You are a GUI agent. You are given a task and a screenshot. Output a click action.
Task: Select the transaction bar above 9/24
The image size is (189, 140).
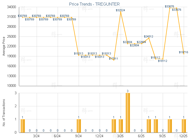click(x=79, y=126)
